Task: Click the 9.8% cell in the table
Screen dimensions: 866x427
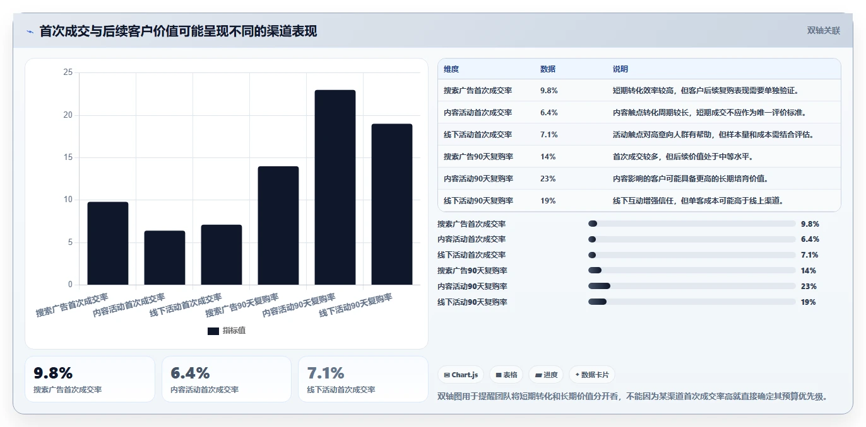Action: pos(549,91)
